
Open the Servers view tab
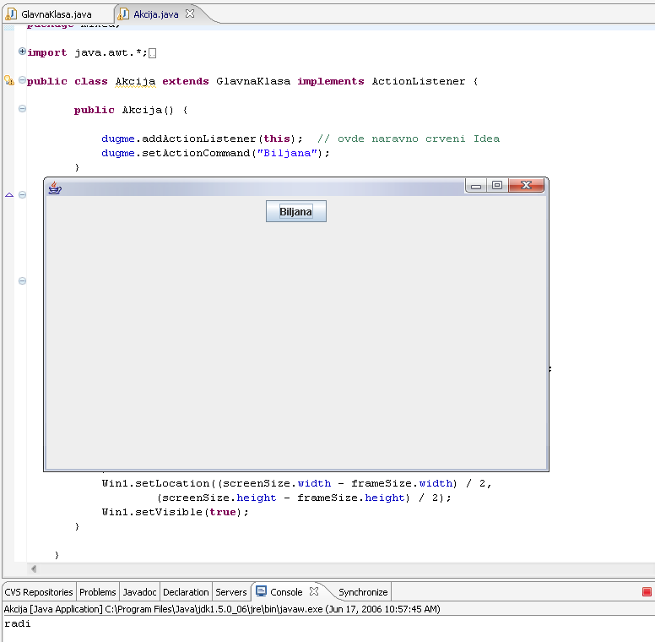point(231,592)
